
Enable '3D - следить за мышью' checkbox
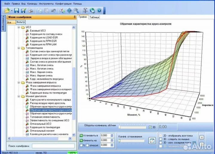click(x=161, y=139)
